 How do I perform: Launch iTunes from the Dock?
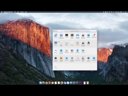pos(68,83)
